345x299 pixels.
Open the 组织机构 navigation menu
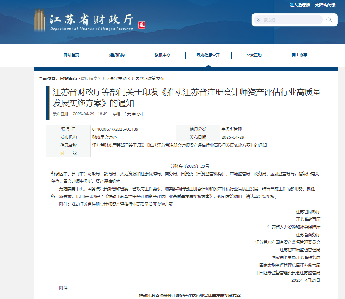(x=117, y=55)
